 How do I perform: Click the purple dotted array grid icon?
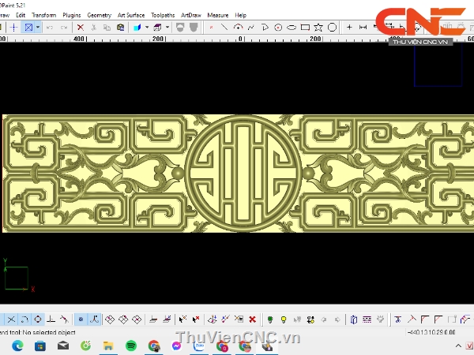[x=367, y=319]
